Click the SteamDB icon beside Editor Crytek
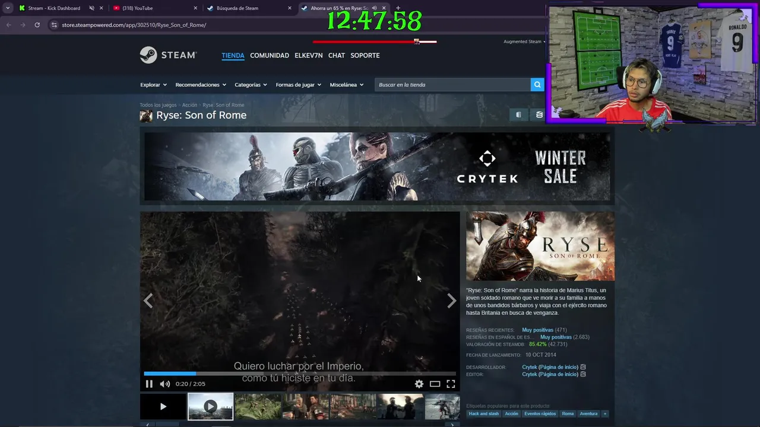Screen dimensions: 760x427 point(583,374)
